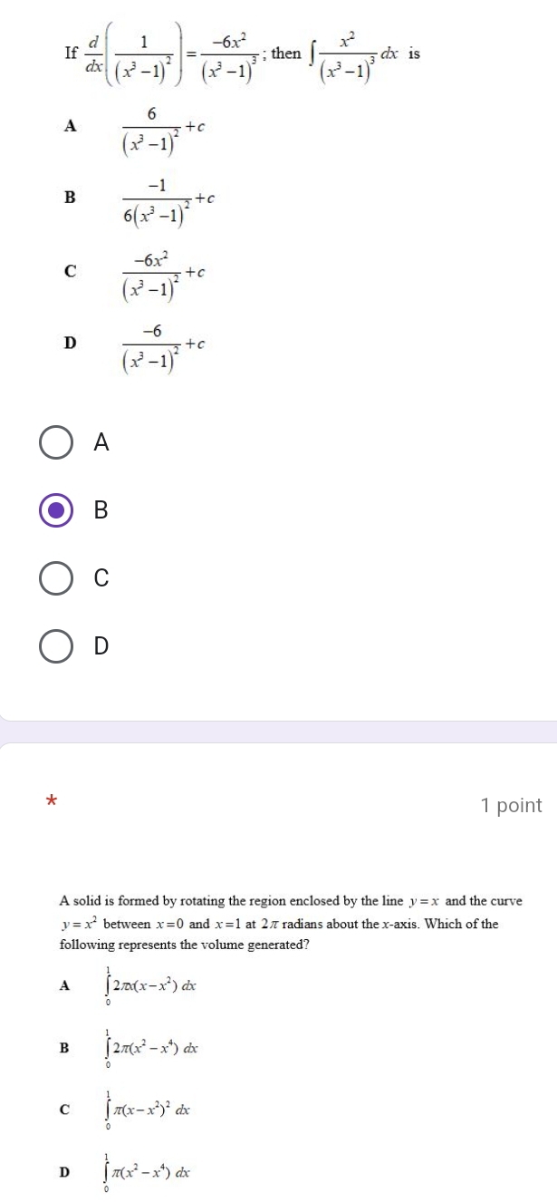
Task: Click the selected radio button B
Action: pyautogui.click(x=56, y=509)
